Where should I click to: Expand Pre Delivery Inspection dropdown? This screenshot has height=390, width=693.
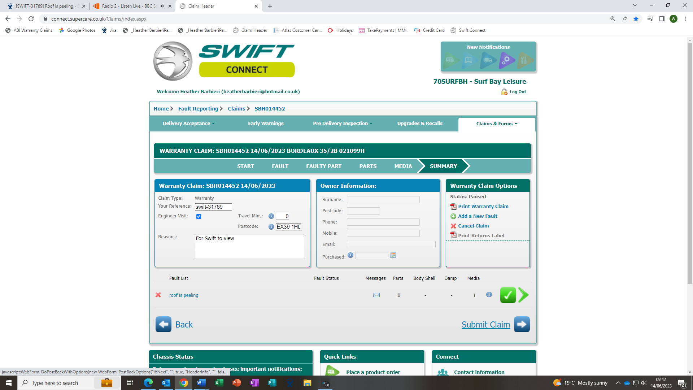342,123
